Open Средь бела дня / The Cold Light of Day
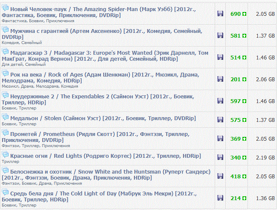277x210 pixels. pos(99,197)
